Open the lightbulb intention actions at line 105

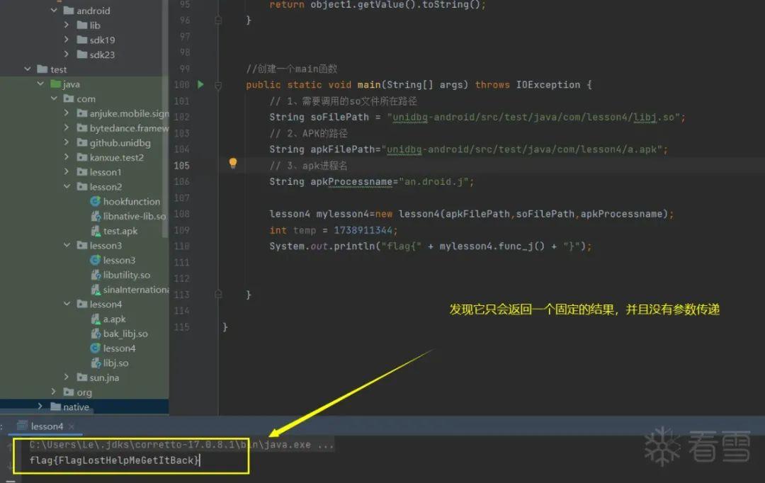click(233, 164)
